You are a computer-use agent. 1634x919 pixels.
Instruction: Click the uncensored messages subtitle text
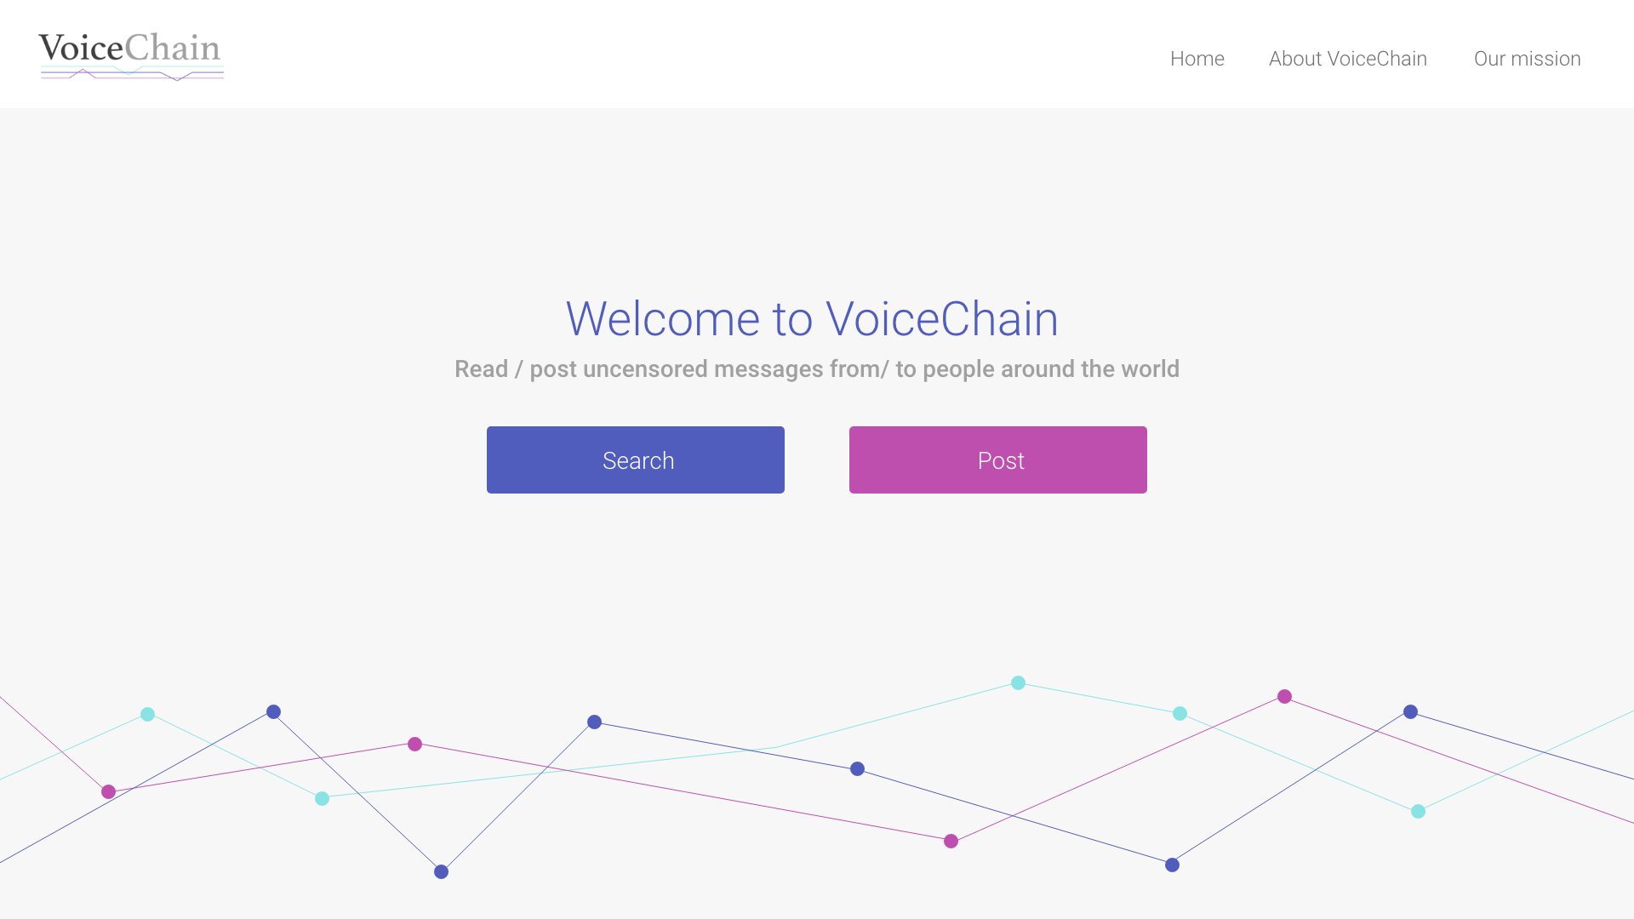pyautogui.click(x=816, y=369)
